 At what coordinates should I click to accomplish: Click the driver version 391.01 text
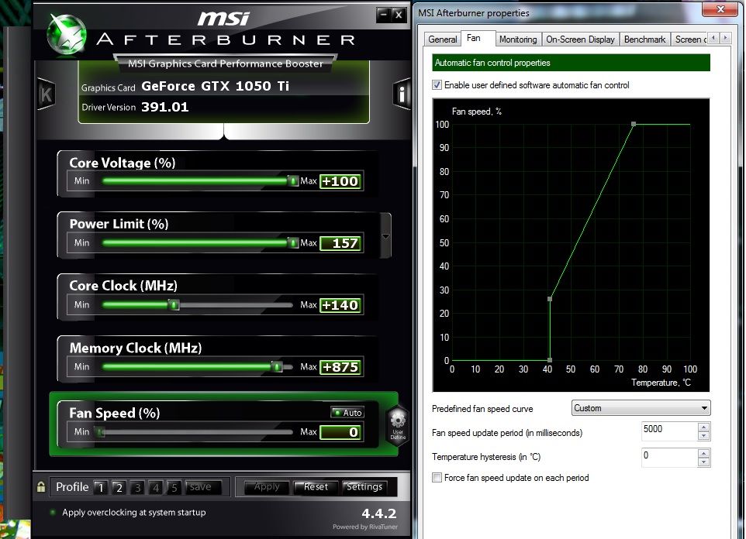tap(165, 107)
